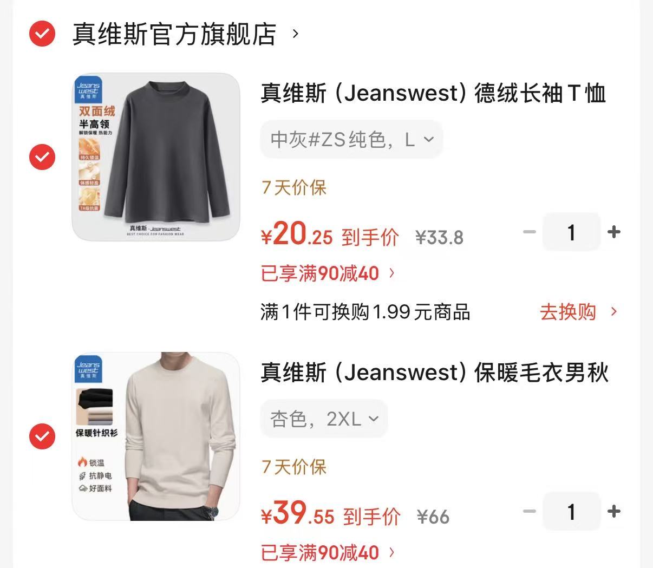This screenshot has height=568, width=653.
Task: Tap the arrow after the first 已享满90减40
Action: [x=392, y=273]
